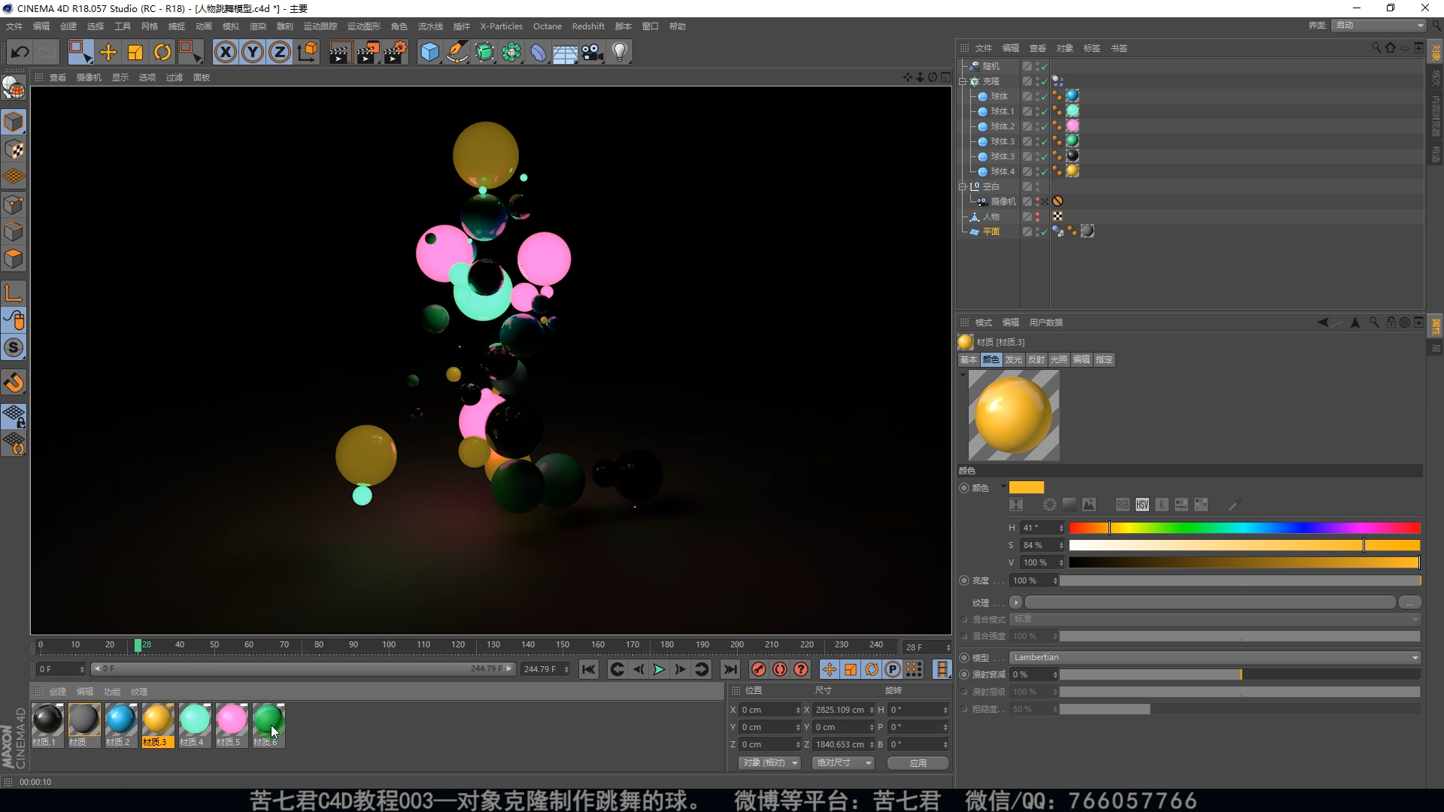Toggle the green enable check for 球体.1

(1045, 111)
